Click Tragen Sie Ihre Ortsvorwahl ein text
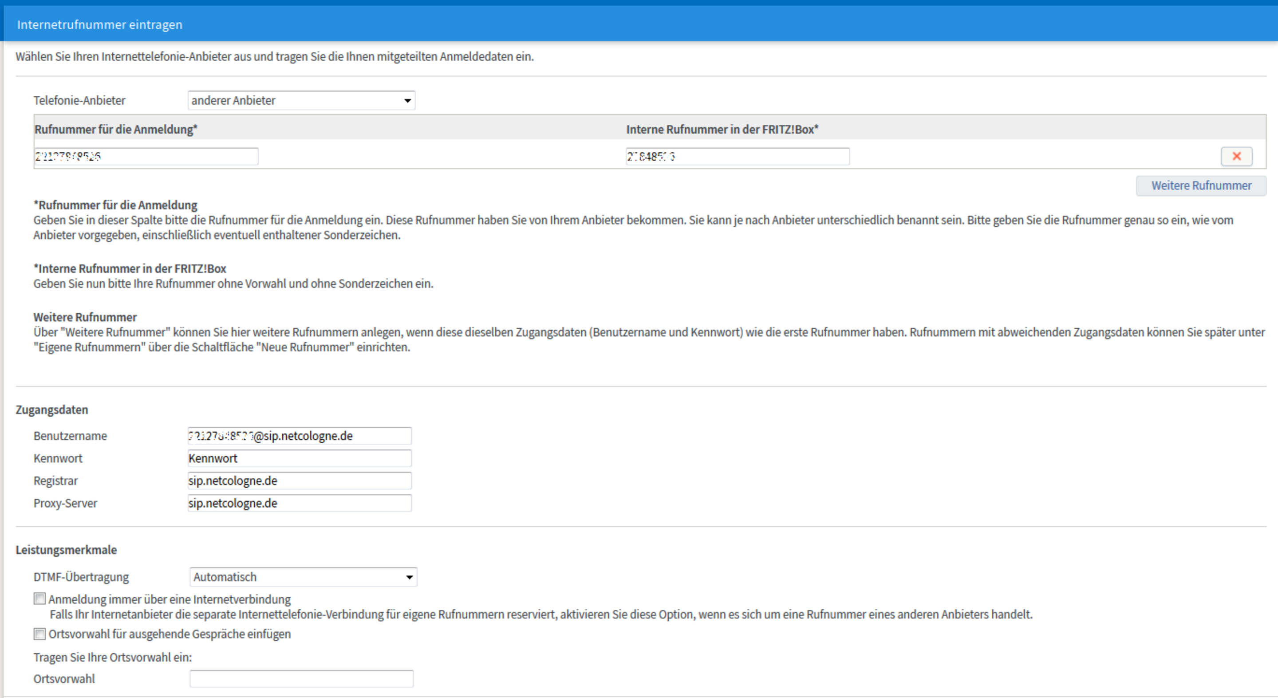This screenshot has width=1278, height=698. 113,657
